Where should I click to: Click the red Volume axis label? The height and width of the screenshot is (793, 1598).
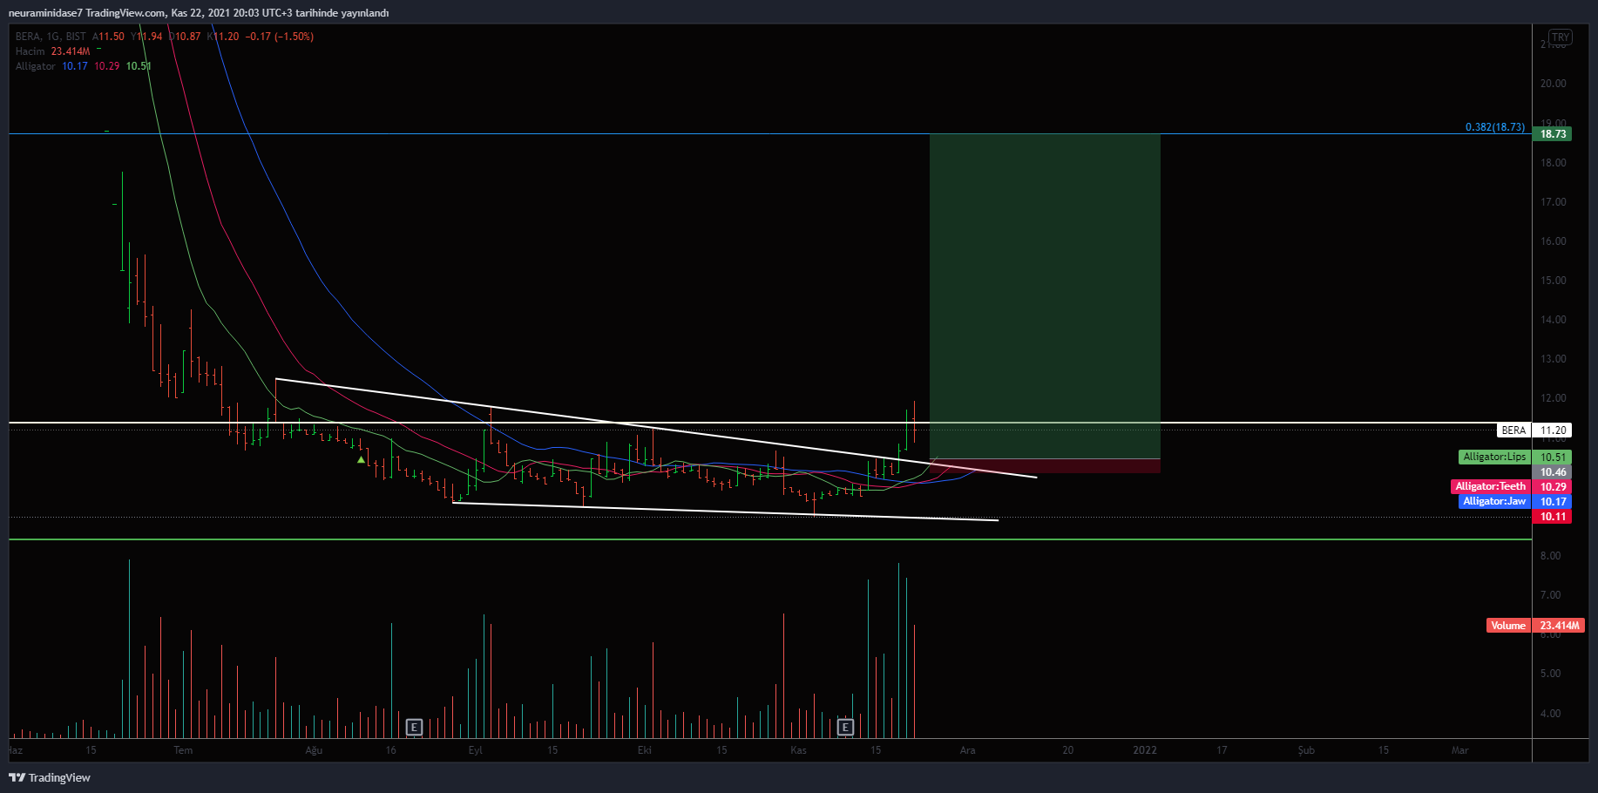(1508, 626)
